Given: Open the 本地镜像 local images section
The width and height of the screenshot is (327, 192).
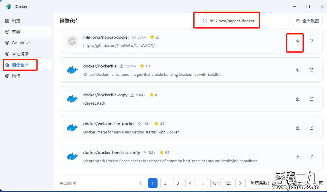Looking at the screenshot, I should click(x=27, y=54).
